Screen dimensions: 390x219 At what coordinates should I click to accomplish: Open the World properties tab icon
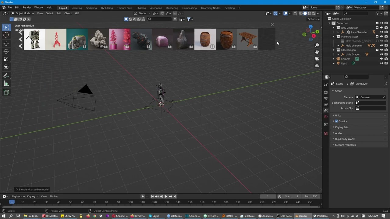tap(326, 116)
